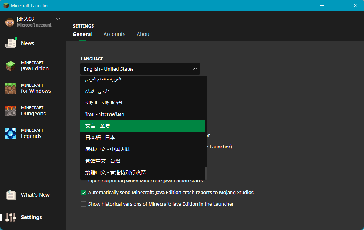This screenshot has width=364, height=230.
Task: Click the language list scrollbar thumb
Action: [206, 173]
